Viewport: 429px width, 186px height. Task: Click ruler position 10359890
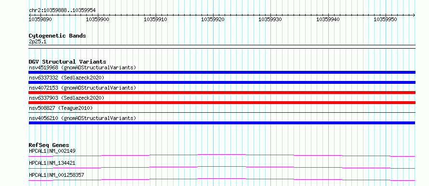coord(40,19)
